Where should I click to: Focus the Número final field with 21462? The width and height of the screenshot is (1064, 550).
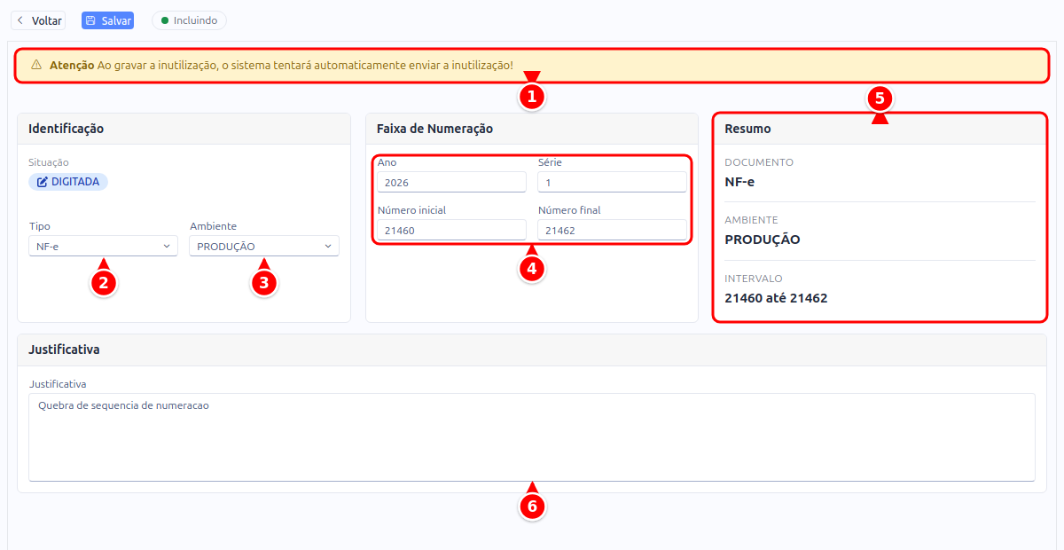(x=613, y=230)
